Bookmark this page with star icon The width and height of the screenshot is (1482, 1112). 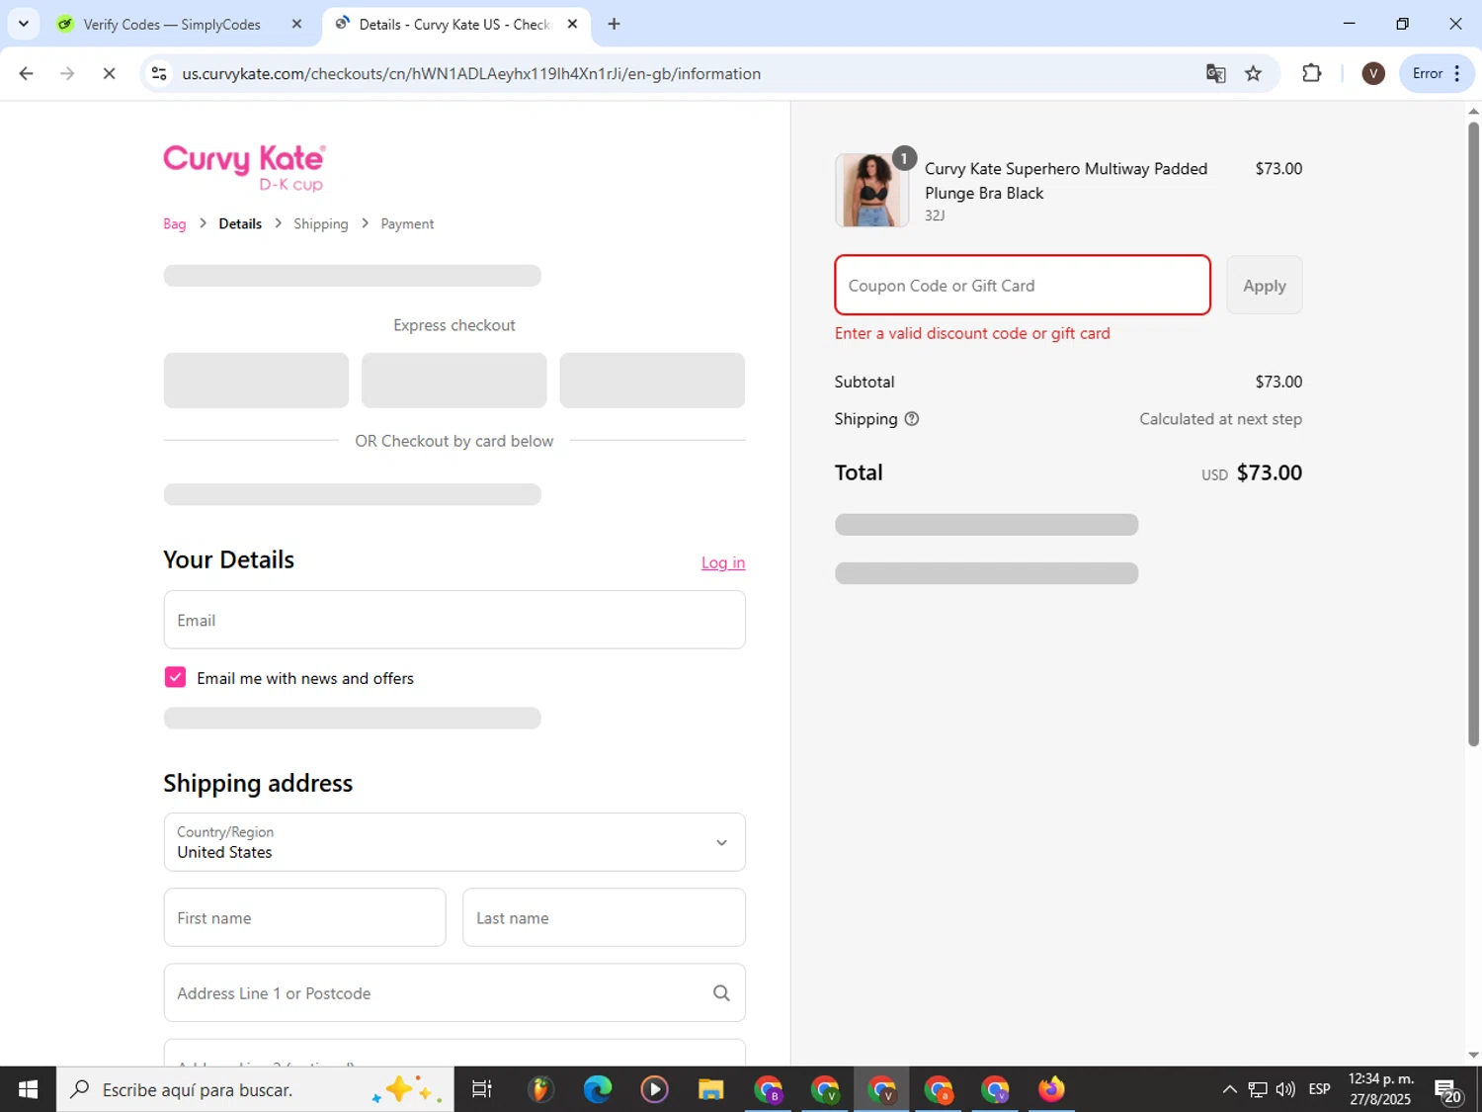tap(1253, 73)
